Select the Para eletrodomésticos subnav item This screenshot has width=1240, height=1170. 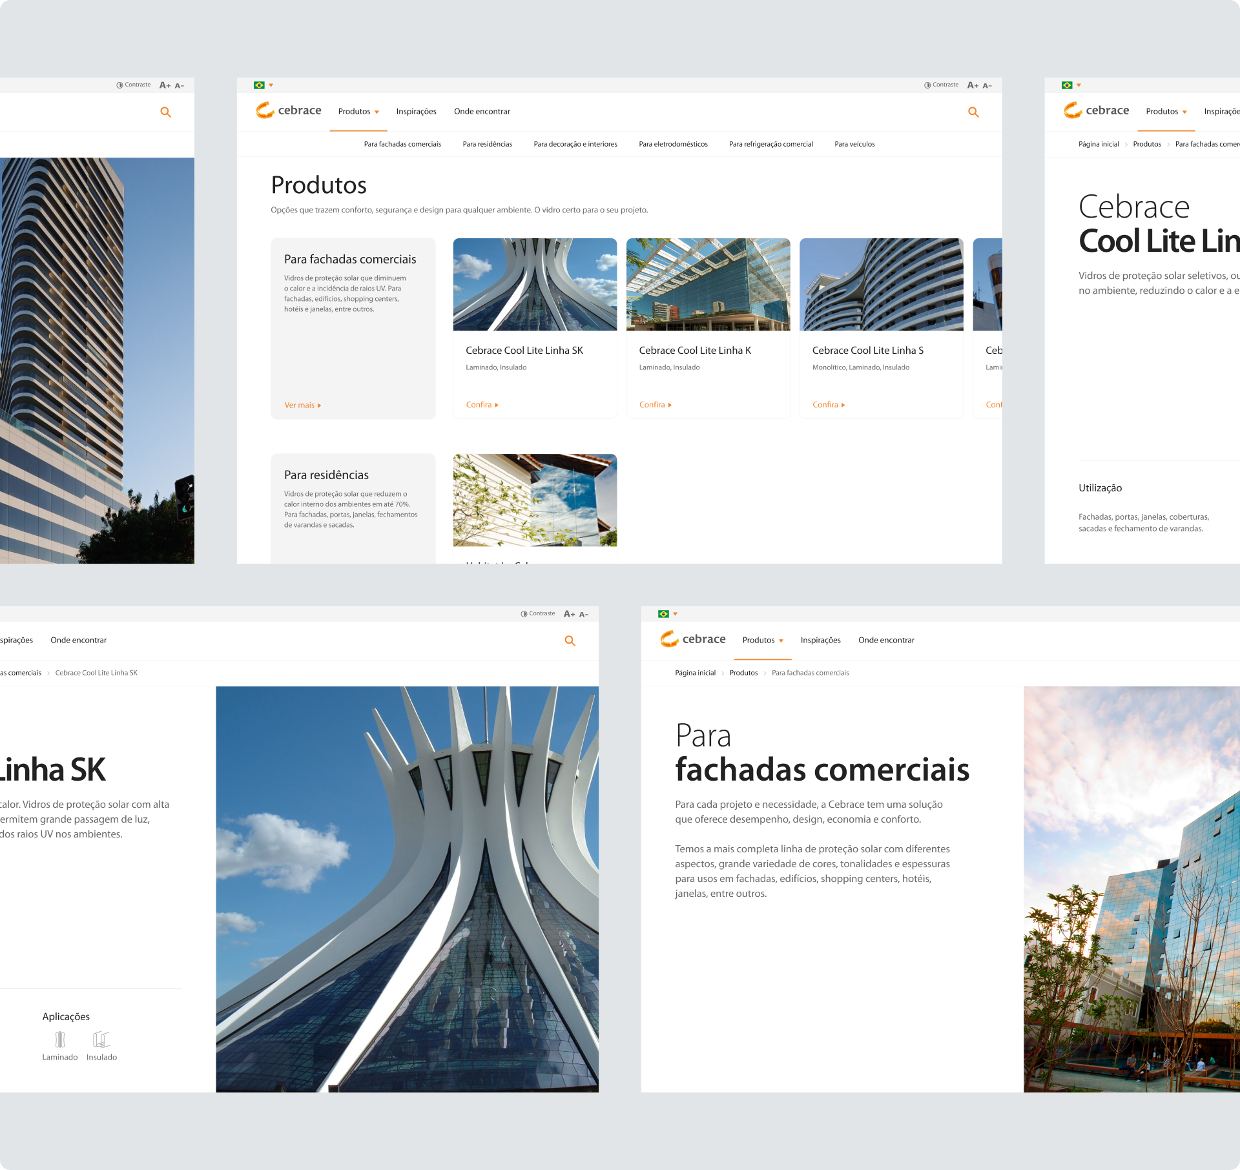pos(673,144)
